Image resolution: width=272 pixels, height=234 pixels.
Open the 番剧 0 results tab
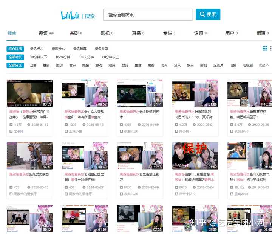pos(76,33)
